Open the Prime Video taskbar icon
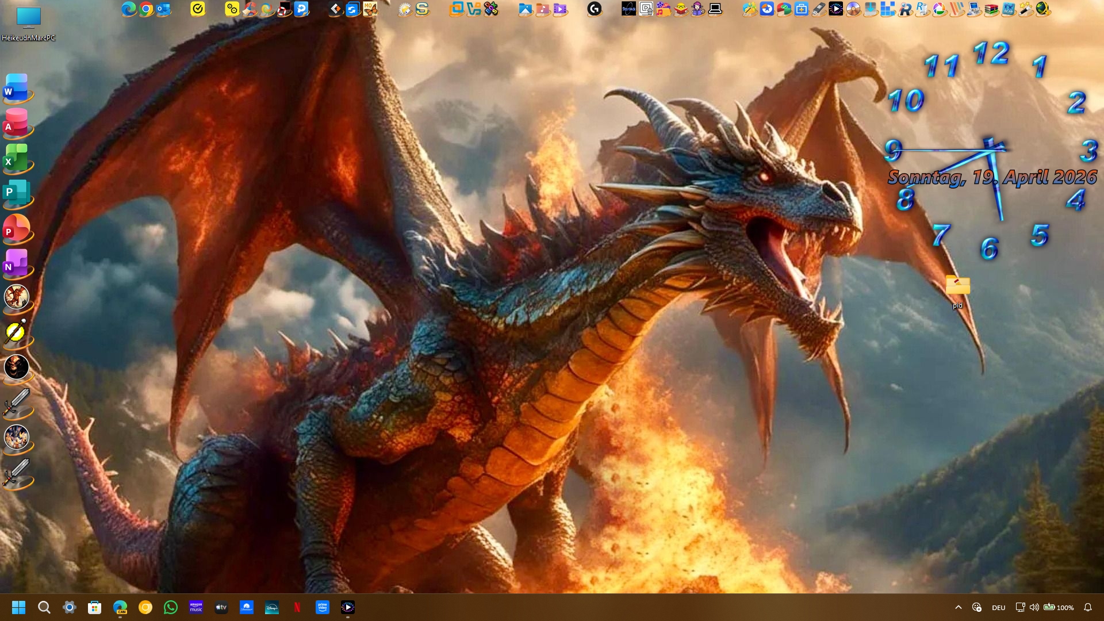Viewport: 1104px width, 621px height. 323,607
